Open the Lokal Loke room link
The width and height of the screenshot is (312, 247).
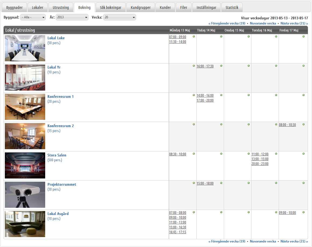coord(56,38)
